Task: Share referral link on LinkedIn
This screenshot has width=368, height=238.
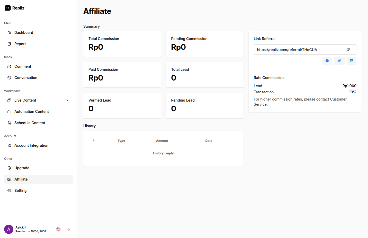Action: coord(351,61)
